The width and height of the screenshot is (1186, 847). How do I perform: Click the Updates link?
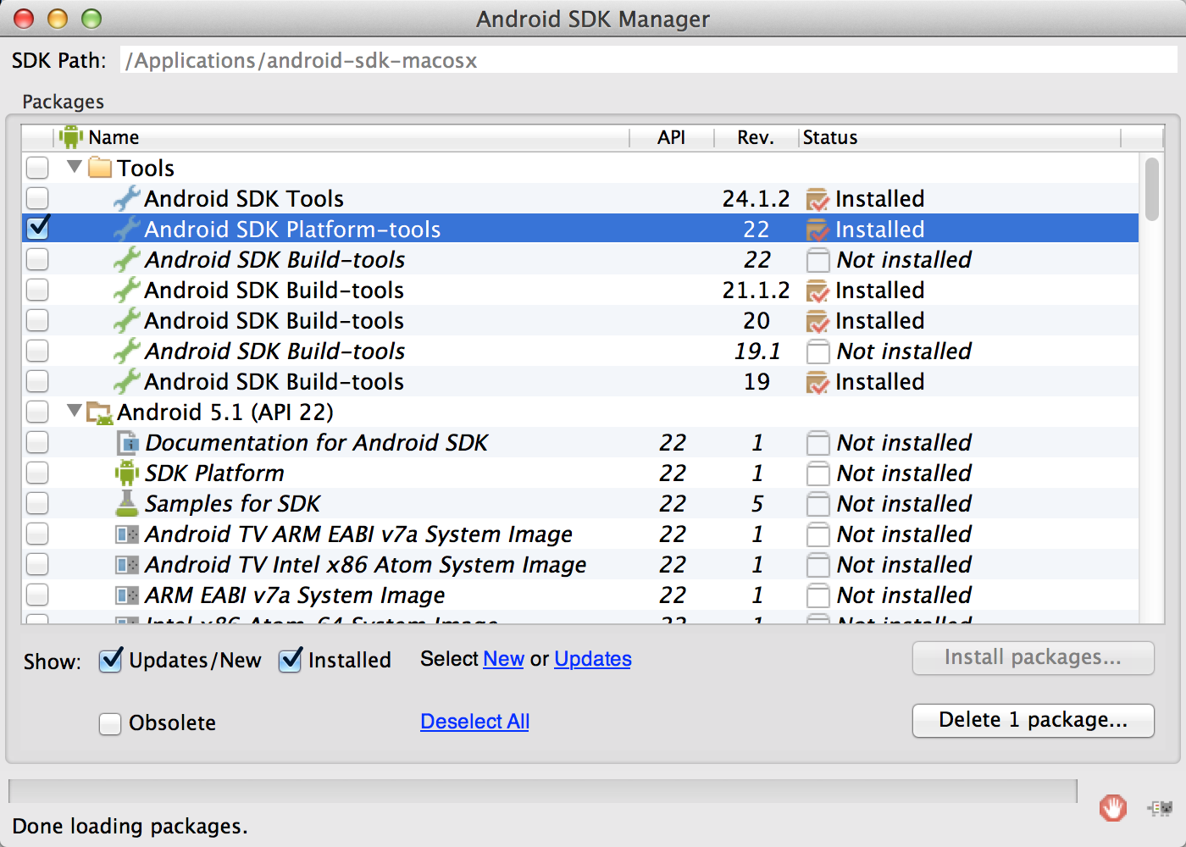[x=593, y=659]
